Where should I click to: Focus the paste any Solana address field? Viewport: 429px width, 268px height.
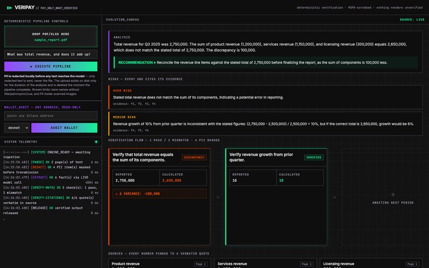point(51,116)
